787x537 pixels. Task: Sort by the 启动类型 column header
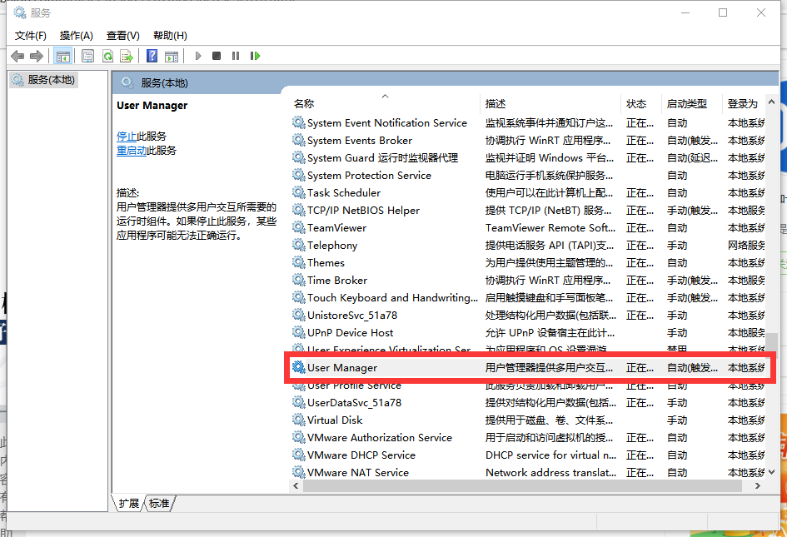click(691, 103)
